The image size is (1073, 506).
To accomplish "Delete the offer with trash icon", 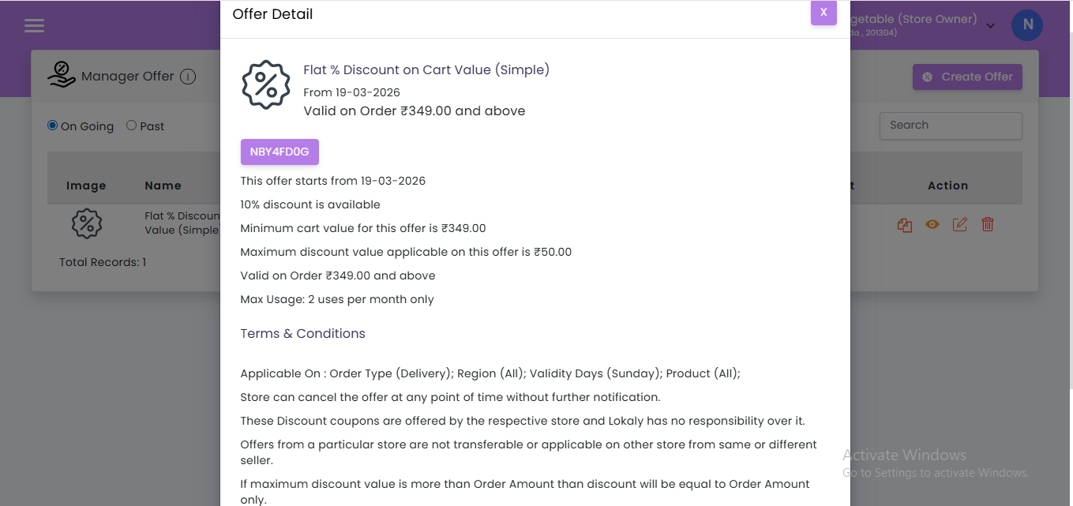I will coord(988,225).
